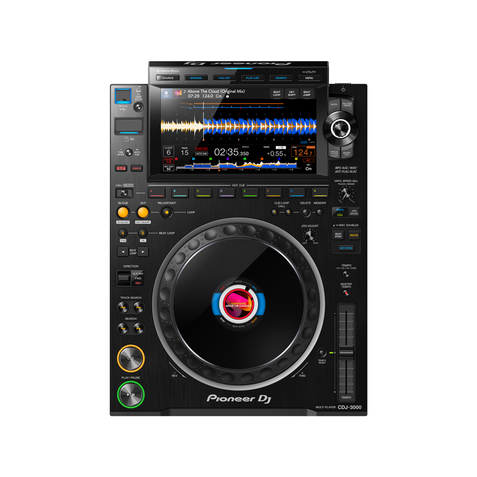The image size is (477, 477).
Task: Enable the Key Sync button
Action: [346, 248]
